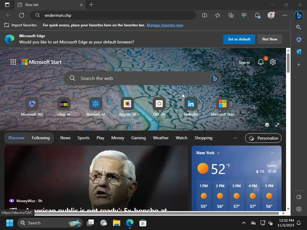The image size is (307, 230).
Task: Open the Watch tab
Action: click(181, 138)
